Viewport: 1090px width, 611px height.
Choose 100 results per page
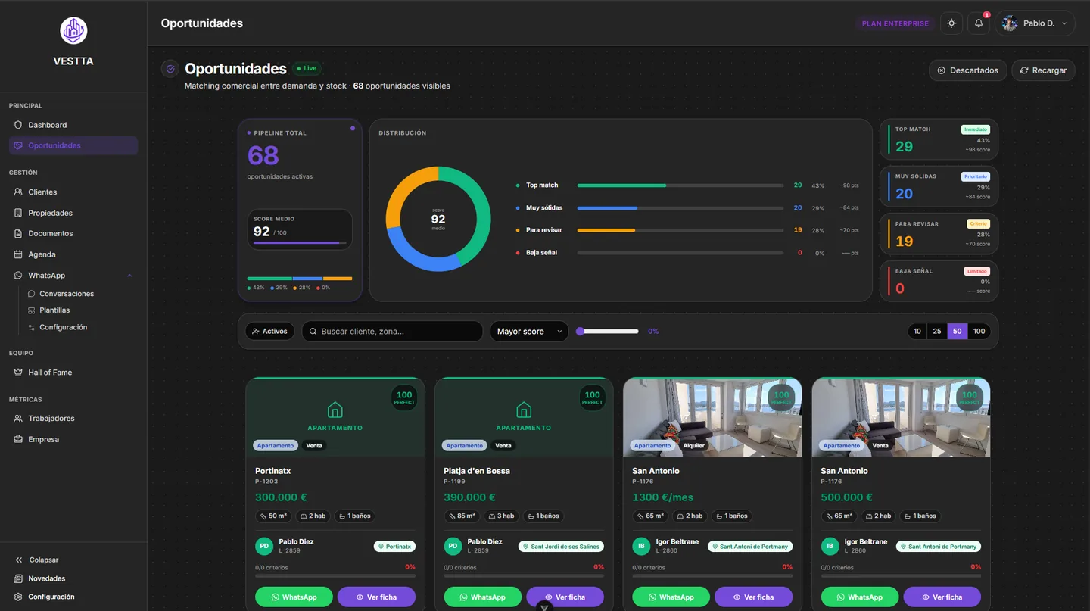pos(979,332)
